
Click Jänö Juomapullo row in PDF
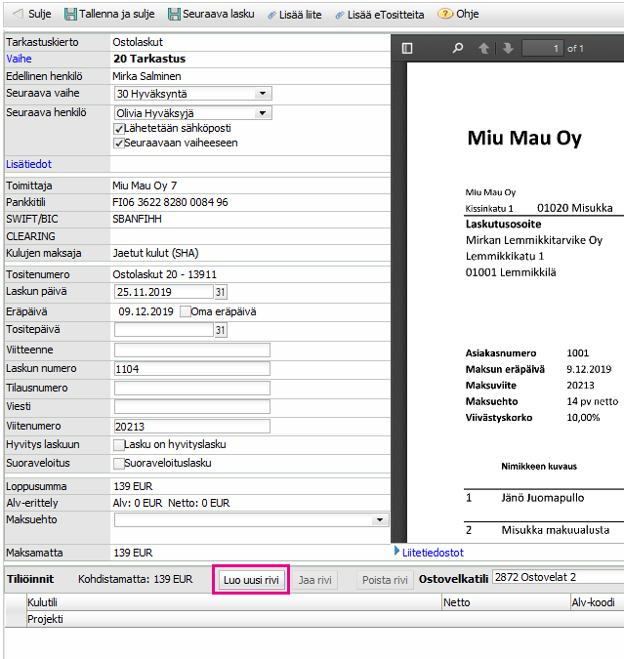[x=542, y=498]
